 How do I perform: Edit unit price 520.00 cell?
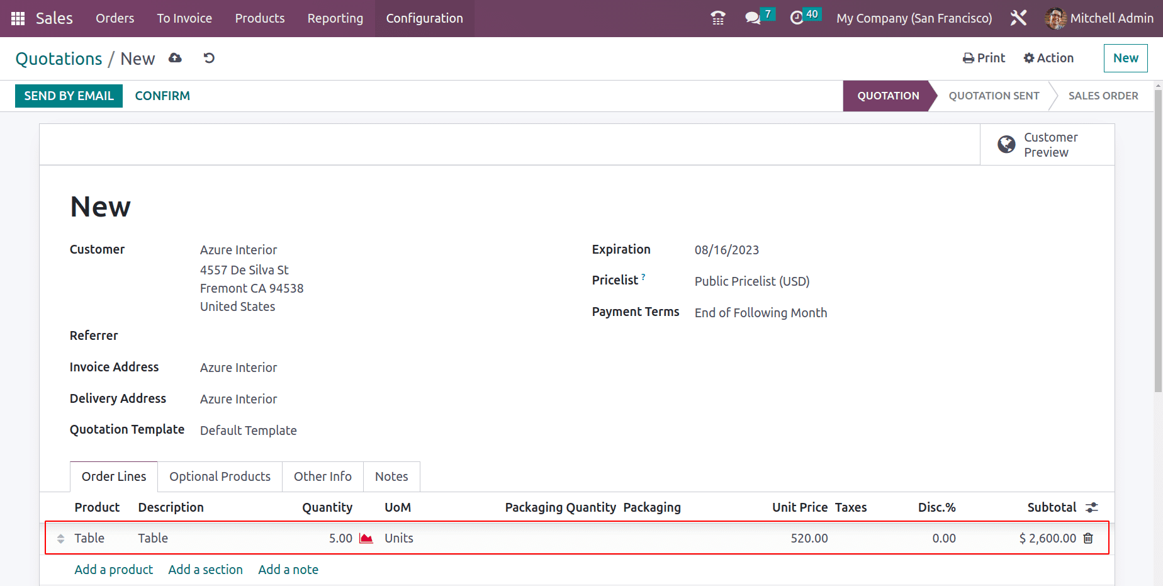pyautogui.click(x=809, y=538)
